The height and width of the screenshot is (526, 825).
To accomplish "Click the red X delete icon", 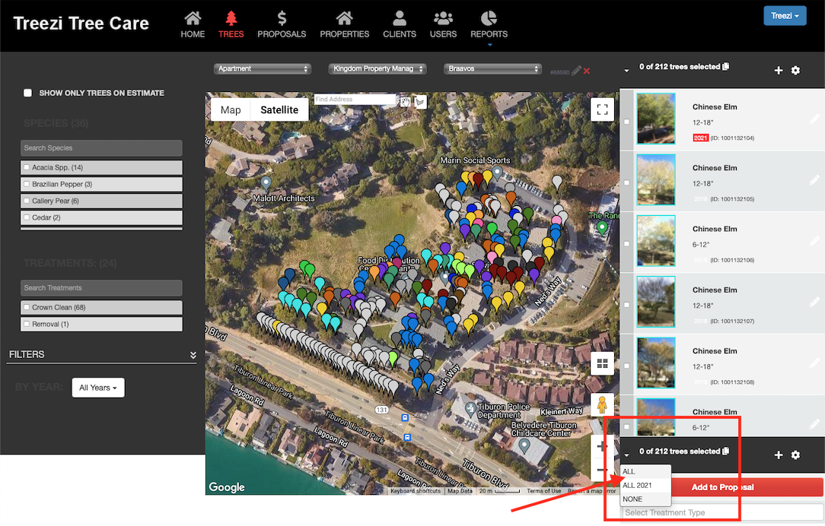I will click(x=587, y=71).
